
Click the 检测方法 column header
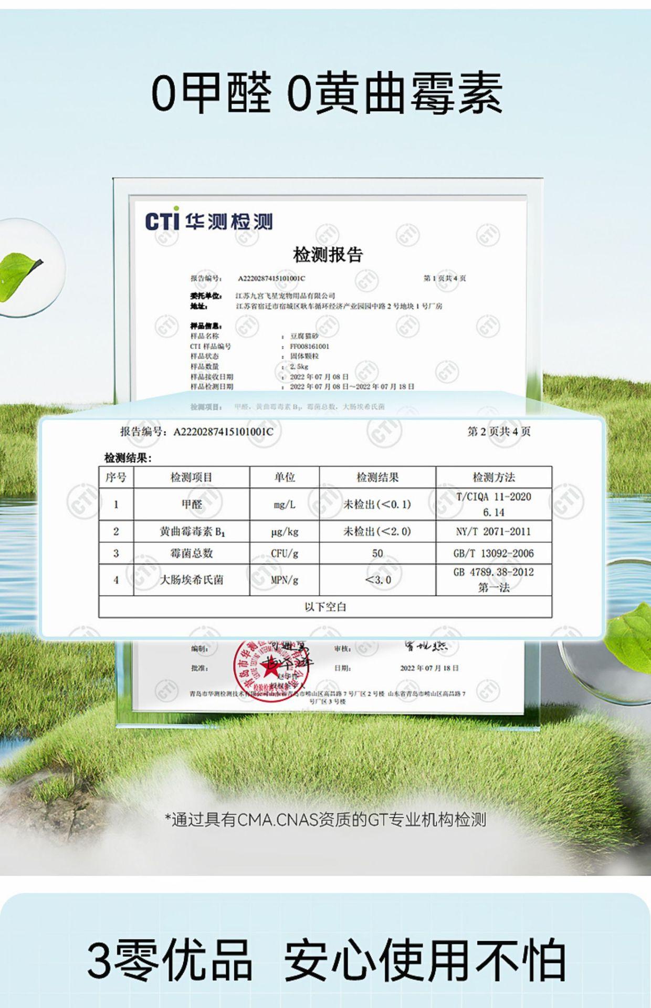[x=494, y=477]
